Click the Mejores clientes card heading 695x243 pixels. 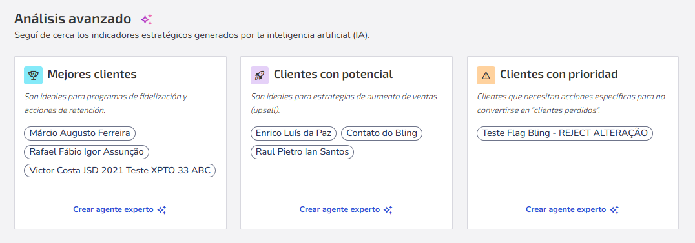pyautogui.click(x=92, y=74)
